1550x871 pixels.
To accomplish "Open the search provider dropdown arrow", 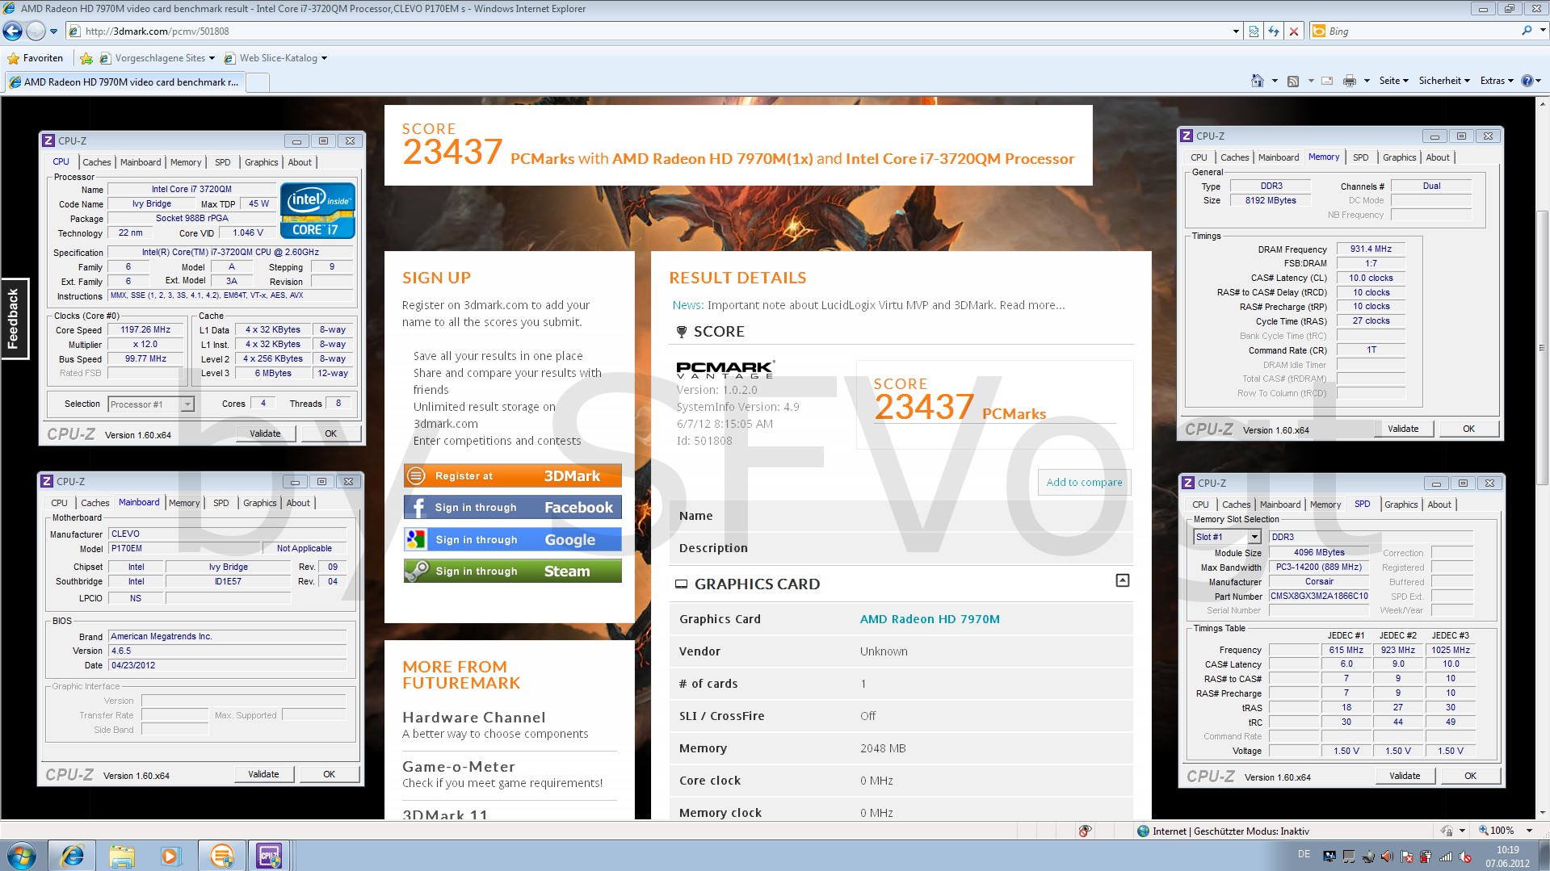I will pos(1542,31).
